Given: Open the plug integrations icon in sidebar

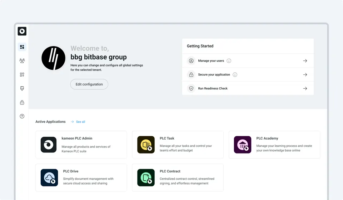Looking at the screenshot, I should tap(22, 88).
